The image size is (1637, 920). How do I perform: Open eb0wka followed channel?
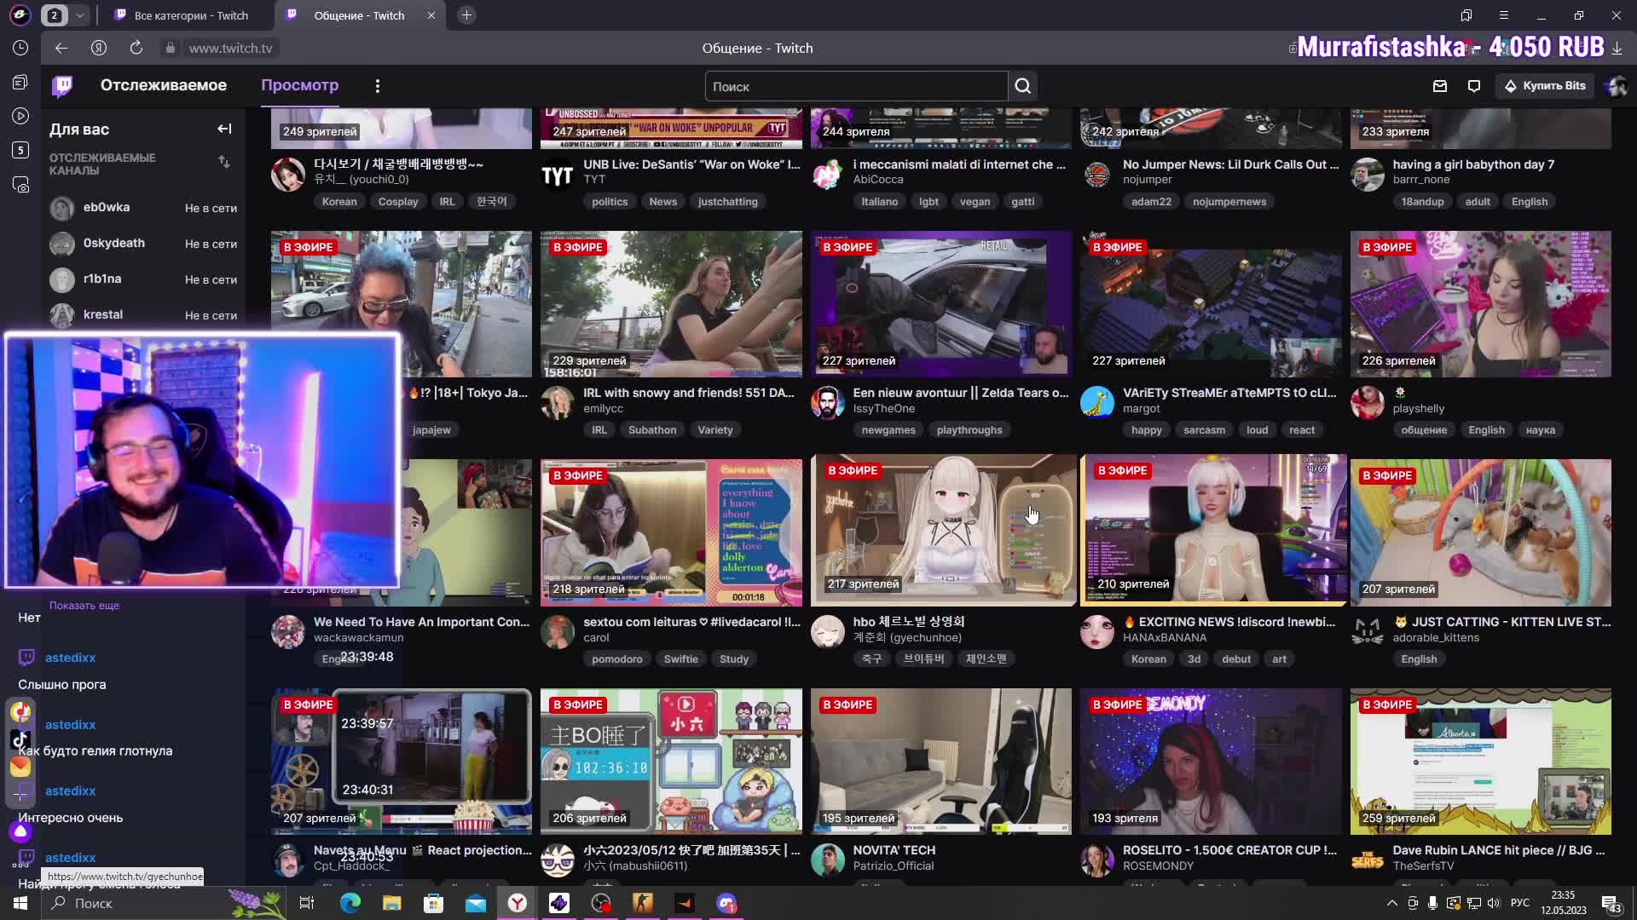[x=143, y=208]
